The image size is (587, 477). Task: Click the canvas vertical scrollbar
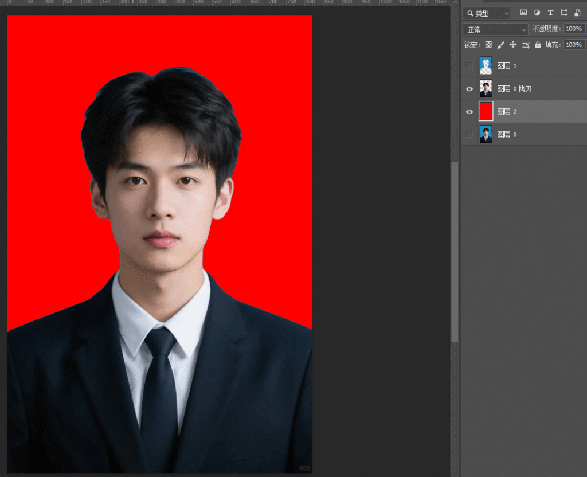point(455,251)
